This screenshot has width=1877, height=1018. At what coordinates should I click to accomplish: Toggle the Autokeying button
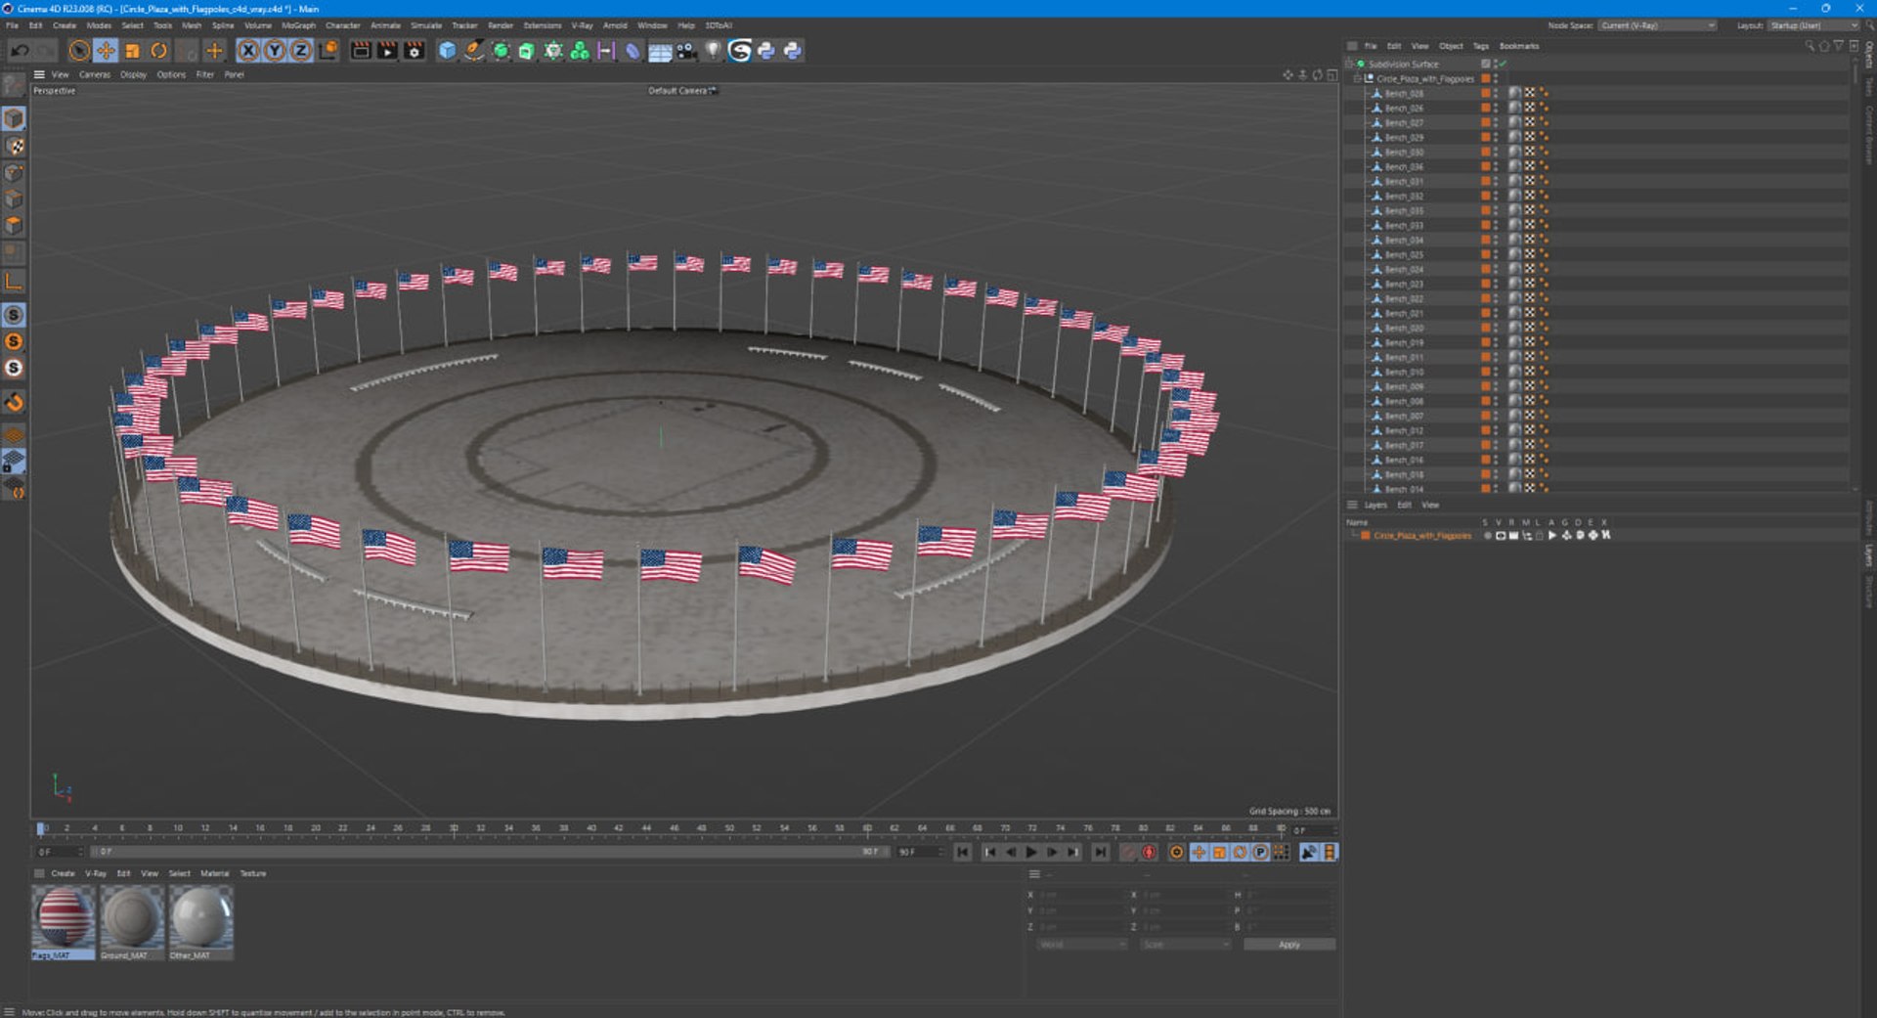coord(1150,853)
